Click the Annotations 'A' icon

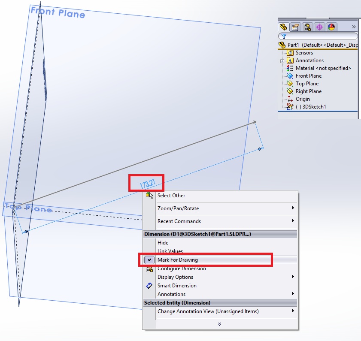[290, 60]
